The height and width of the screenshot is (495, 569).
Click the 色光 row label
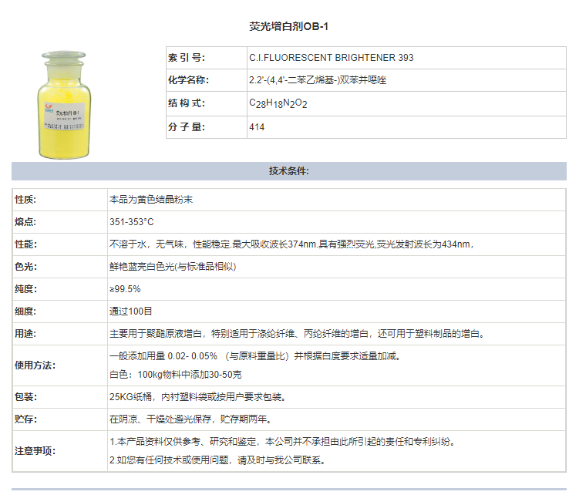coord(26,267)
